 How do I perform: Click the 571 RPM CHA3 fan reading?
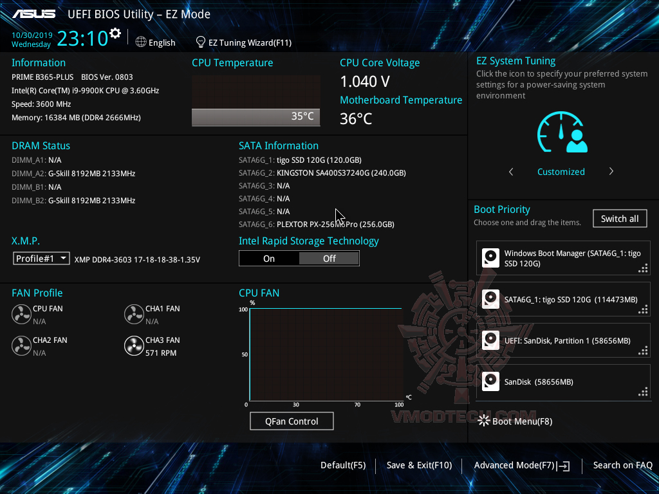[161, 353]
